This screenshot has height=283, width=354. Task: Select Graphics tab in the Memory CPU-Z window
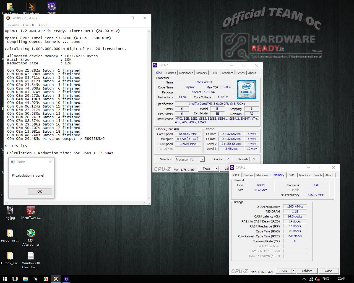(x=305, y=175)
